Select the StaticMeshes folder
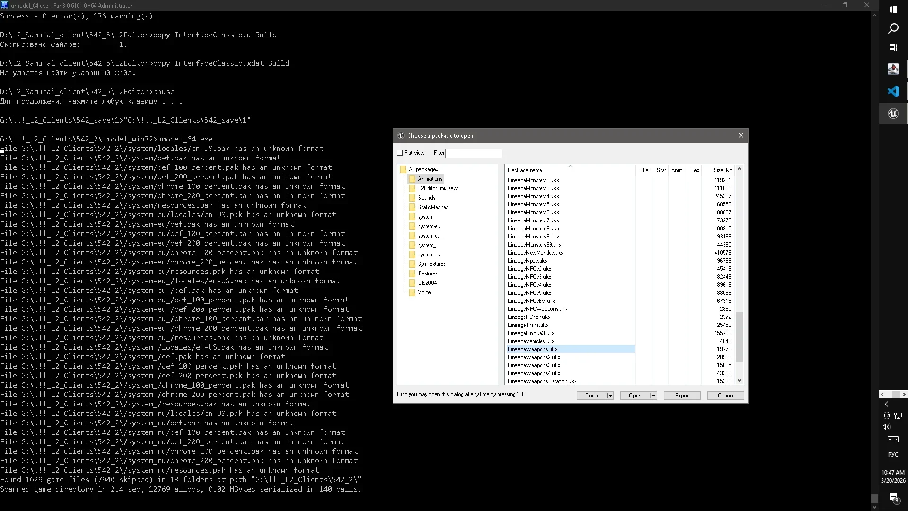Image resolution: width=908 pixels, height=511 pixels. (433, 207)
